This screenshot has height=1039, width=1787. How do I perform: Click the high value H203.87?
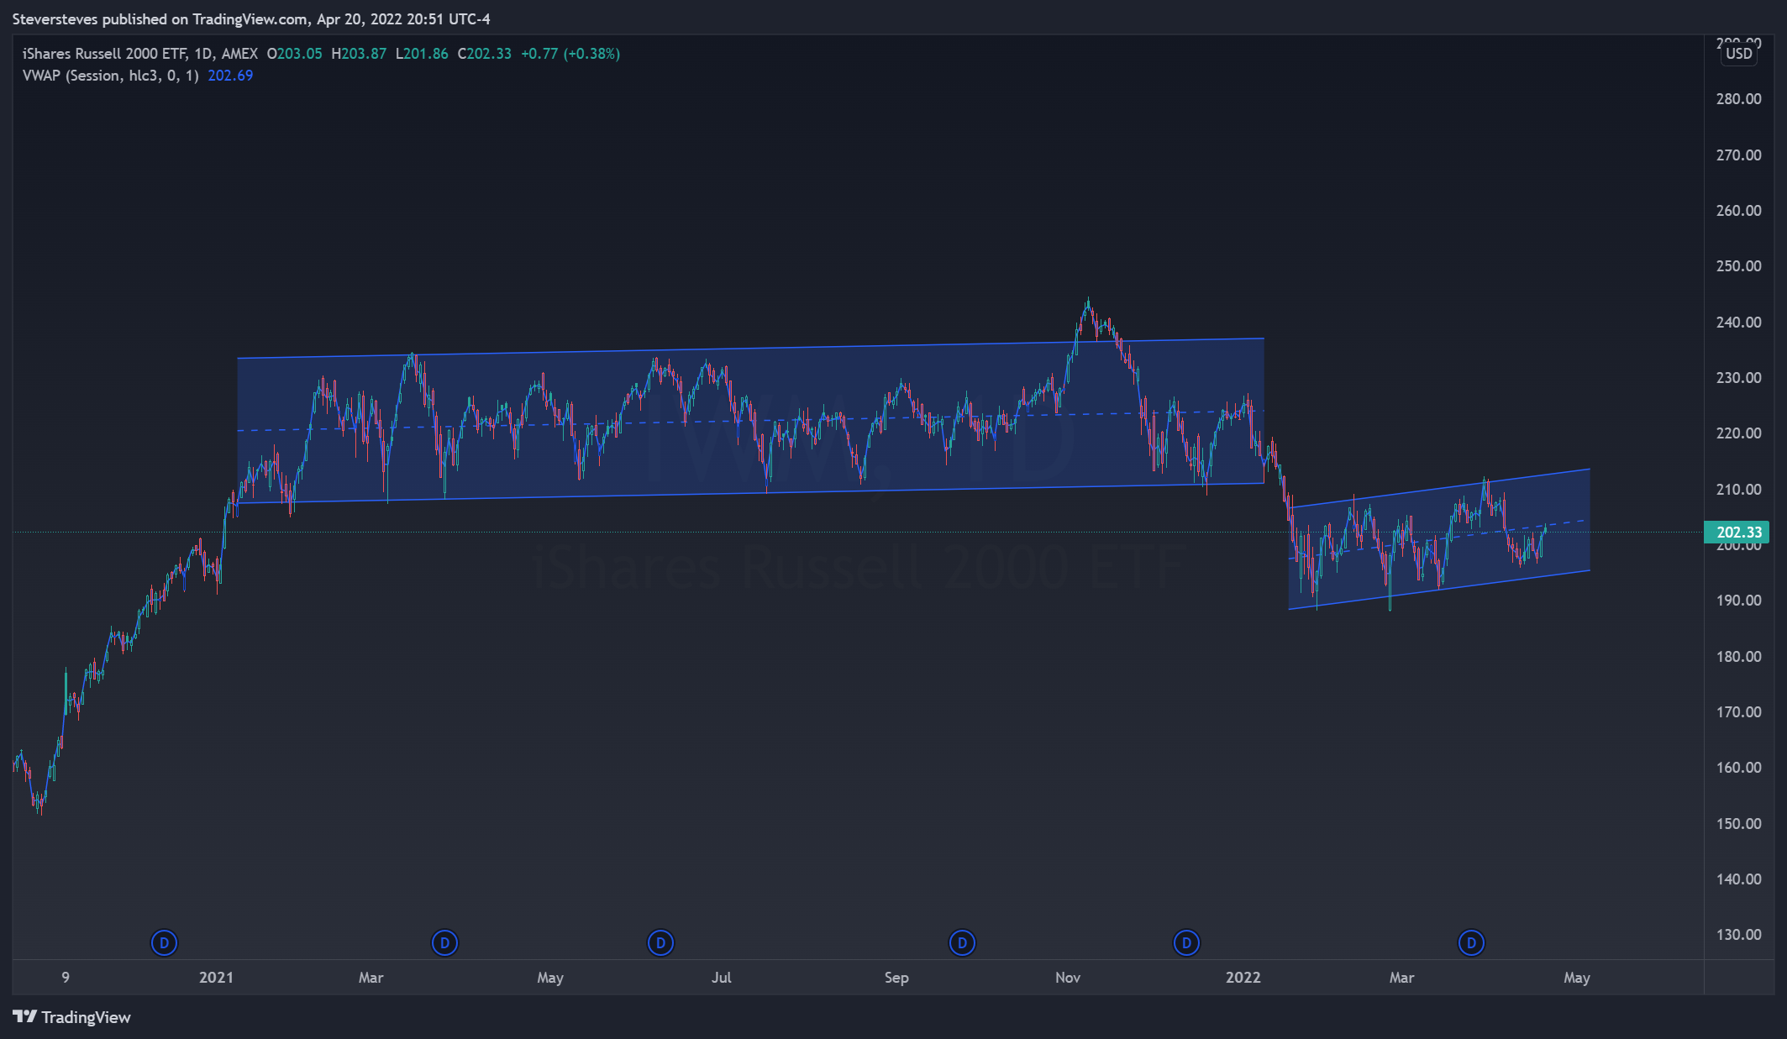tap(359, 54)
